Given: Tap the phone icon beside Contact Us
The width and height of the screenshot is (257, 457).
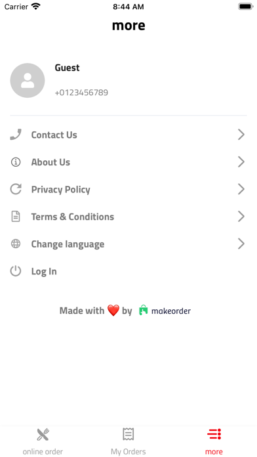Looking at the screenshot, I should click(16, 135).
